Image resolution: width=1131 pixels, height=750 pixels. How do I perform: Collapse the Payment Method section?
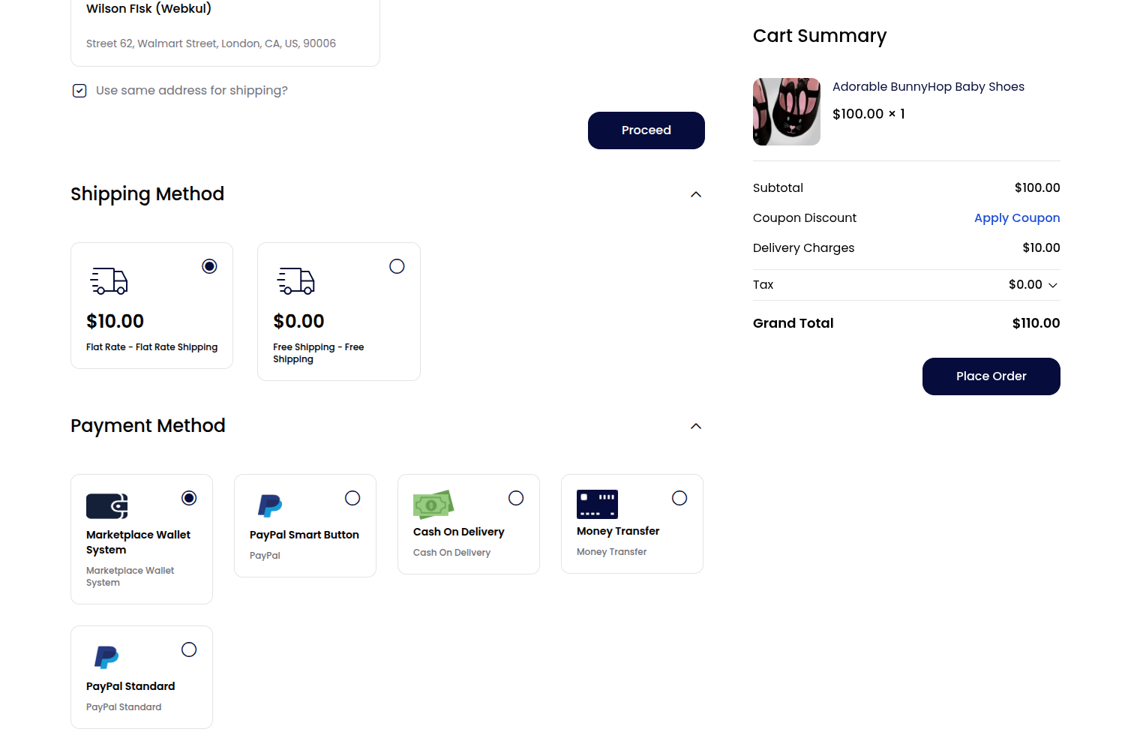pos(696,425)
